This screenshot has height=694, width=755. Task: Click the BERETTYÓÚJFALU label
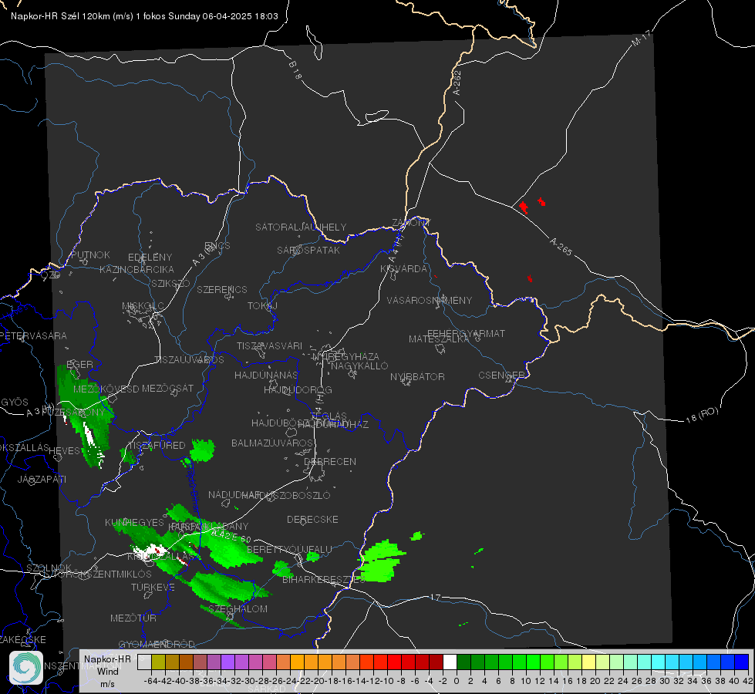pyautogui.click(x=289, y=549)
